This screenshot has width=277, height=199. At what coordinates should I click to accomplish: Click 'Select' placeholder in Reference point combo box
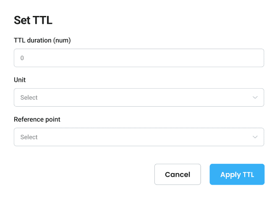pos(29,137)
